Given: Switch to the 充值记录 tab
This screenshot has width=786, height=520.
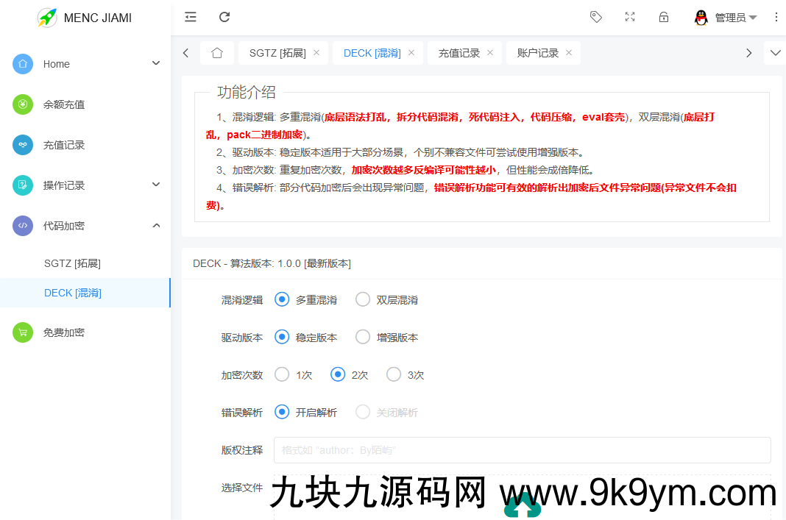Looking at the screenshot, I should tap(459, 53).
